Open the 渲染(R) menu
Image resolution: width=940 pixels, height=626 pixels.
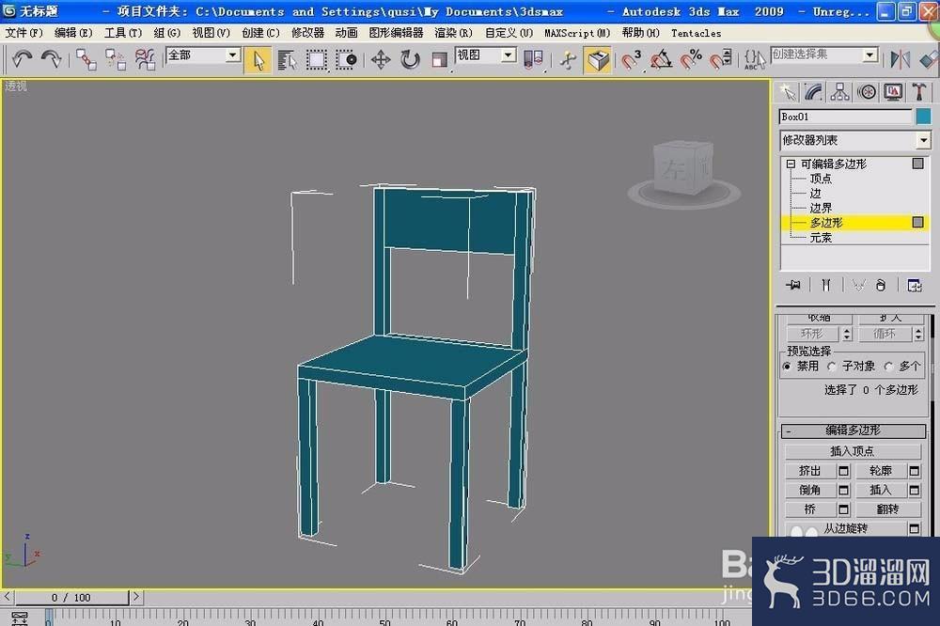[454, 33]
